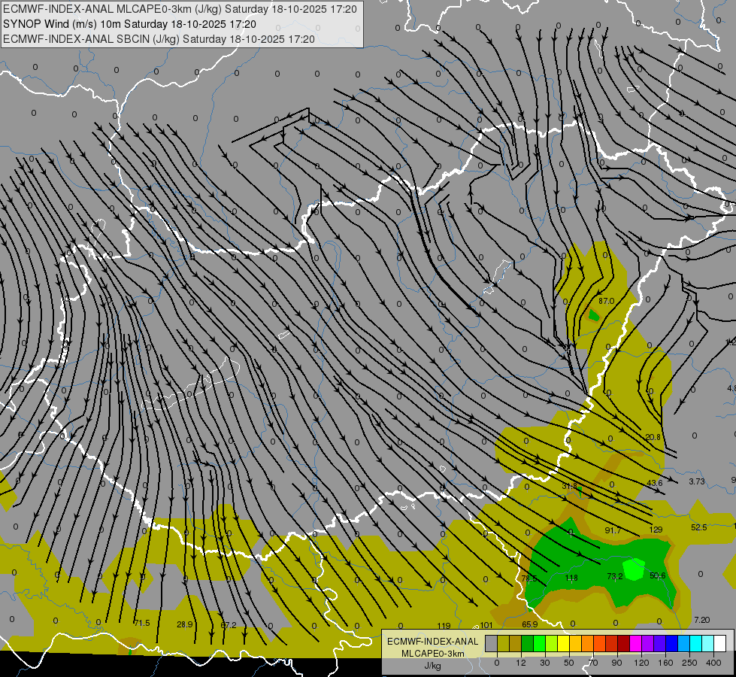Image resolution: width=736 pixels, height=677 pixels.
Task: Click the 78.5 station value
Action: pos(529,578)
